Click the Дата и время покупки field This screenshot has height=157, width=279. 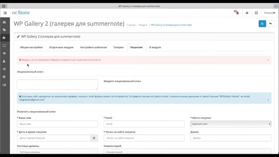[54, 138]
